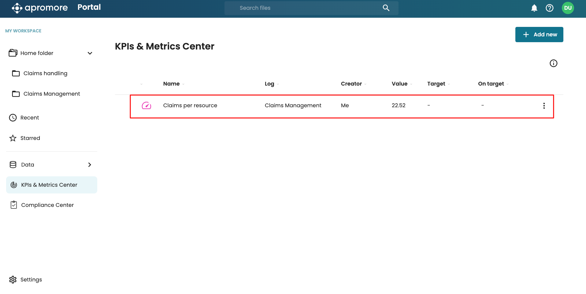Sort table by On target column
Screen dimensions: 586x294
[x=491, y=84]
